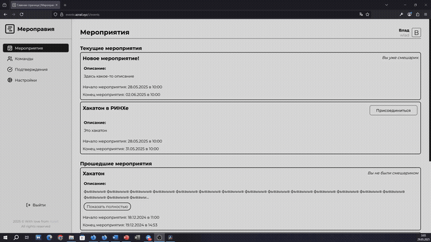The width and height of the screenshot is (431, 242).
Task: Open Task View on the taskbar
Action: (27, 237)
